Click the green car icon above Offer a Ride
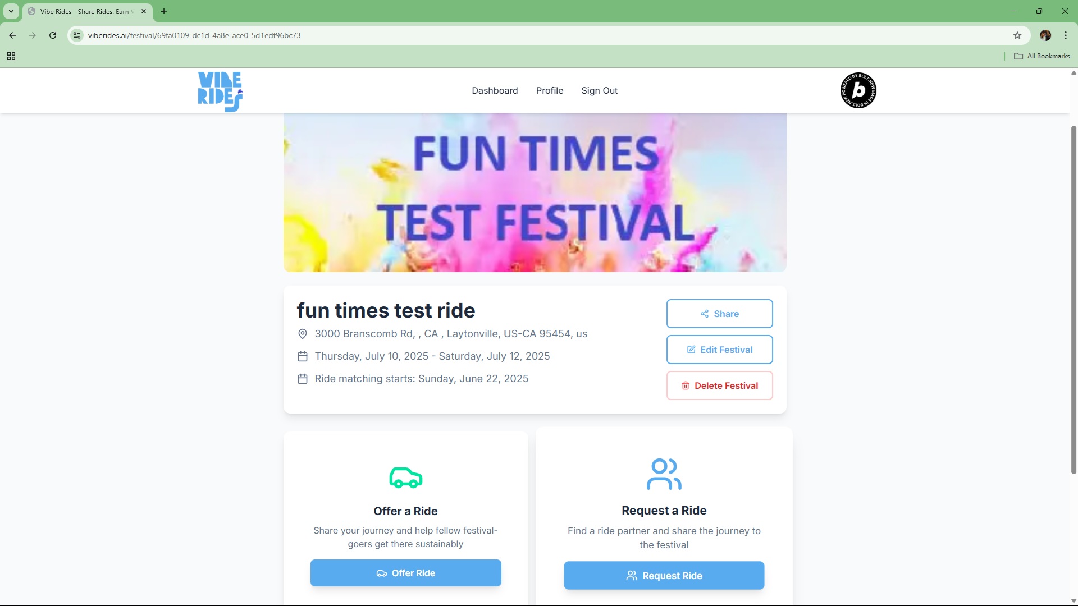This screenshot has height=606, width=1078. (x=405, y=478)
